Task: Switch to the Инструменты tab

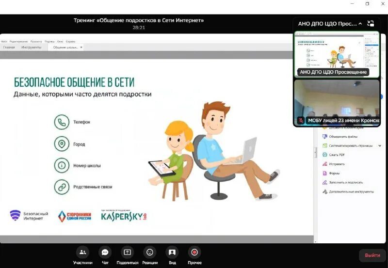Action: (x=32, y=47)
